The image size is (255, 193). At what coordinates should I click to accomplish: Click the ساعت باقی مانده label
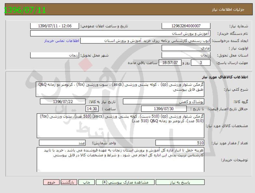[x=142, y=63]
